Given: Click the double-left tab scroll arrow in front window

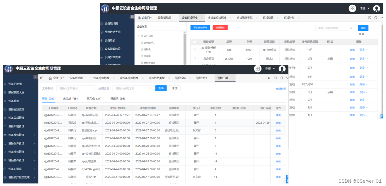Looking at the screenshot, I should point(41,78).
